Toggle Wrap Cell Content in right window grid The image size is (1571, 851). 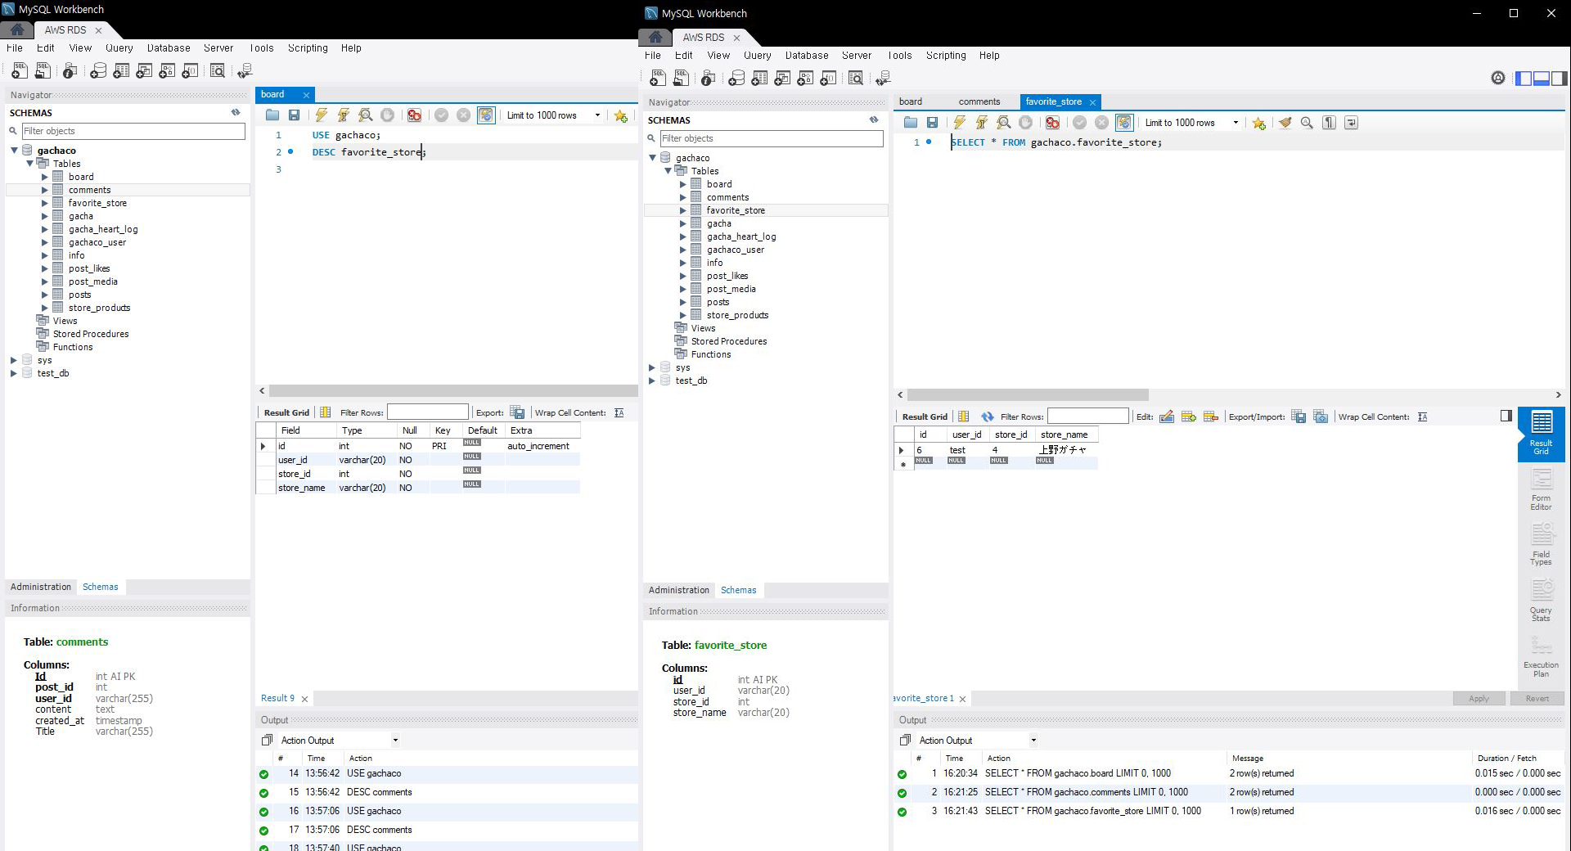(1423, 416)
